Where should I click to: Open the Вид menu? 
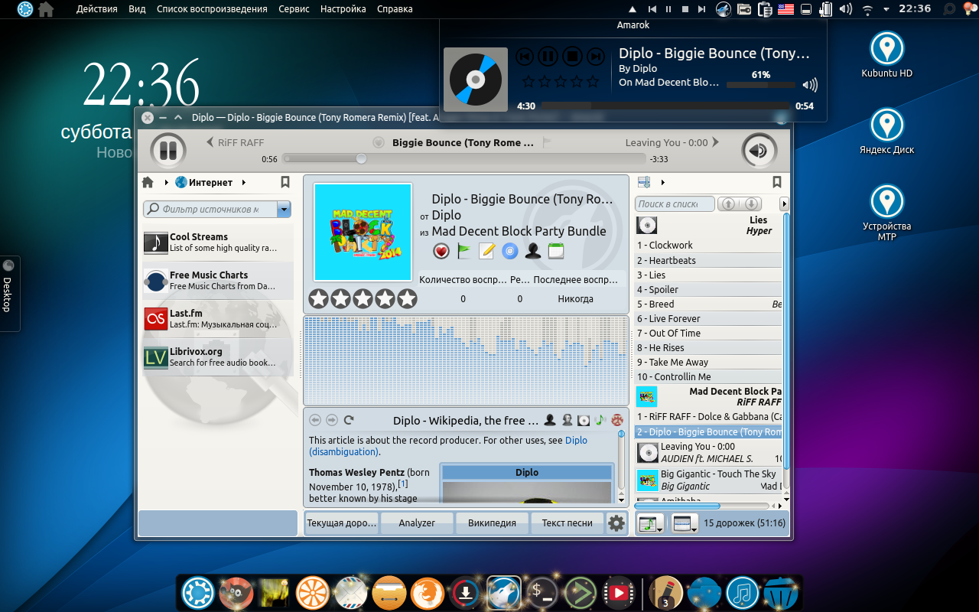tap(137, 9)
